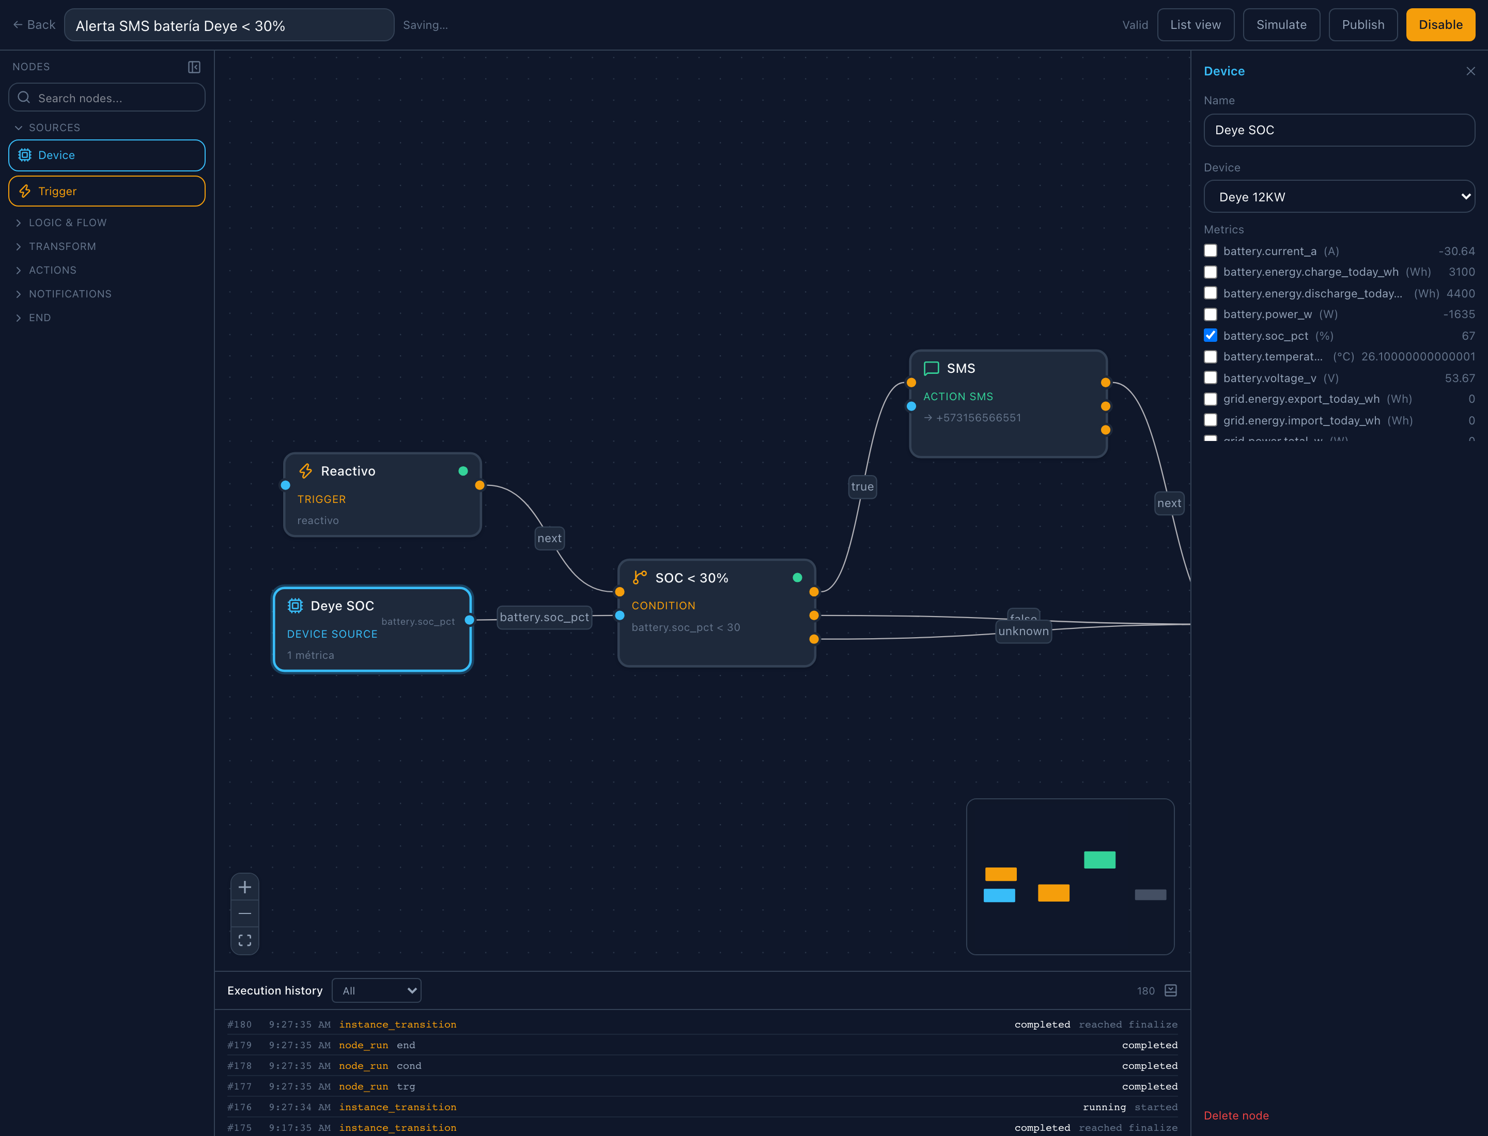The height and width of the screenshot is (1136, 1488).
Task: Click the Simulate button
Action: [x=1282, y=25]
